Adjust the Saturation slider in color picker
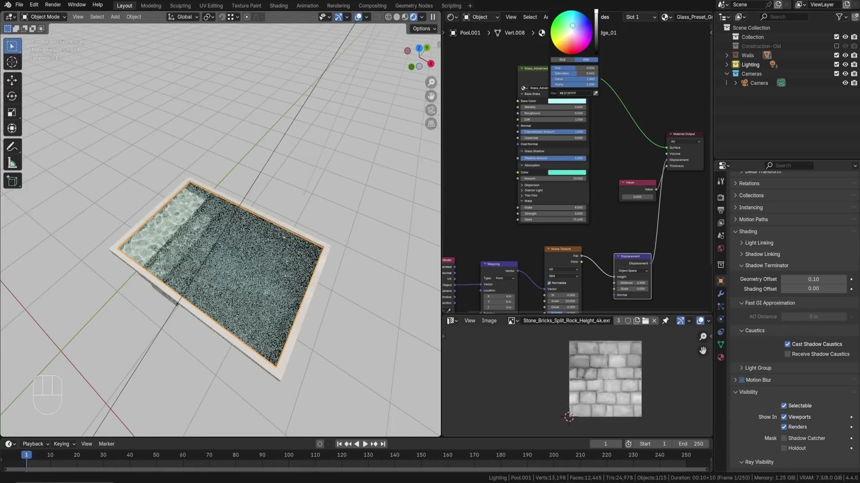Image resolution: width=860 pixels, height=483 pixels. coord(574,73)
